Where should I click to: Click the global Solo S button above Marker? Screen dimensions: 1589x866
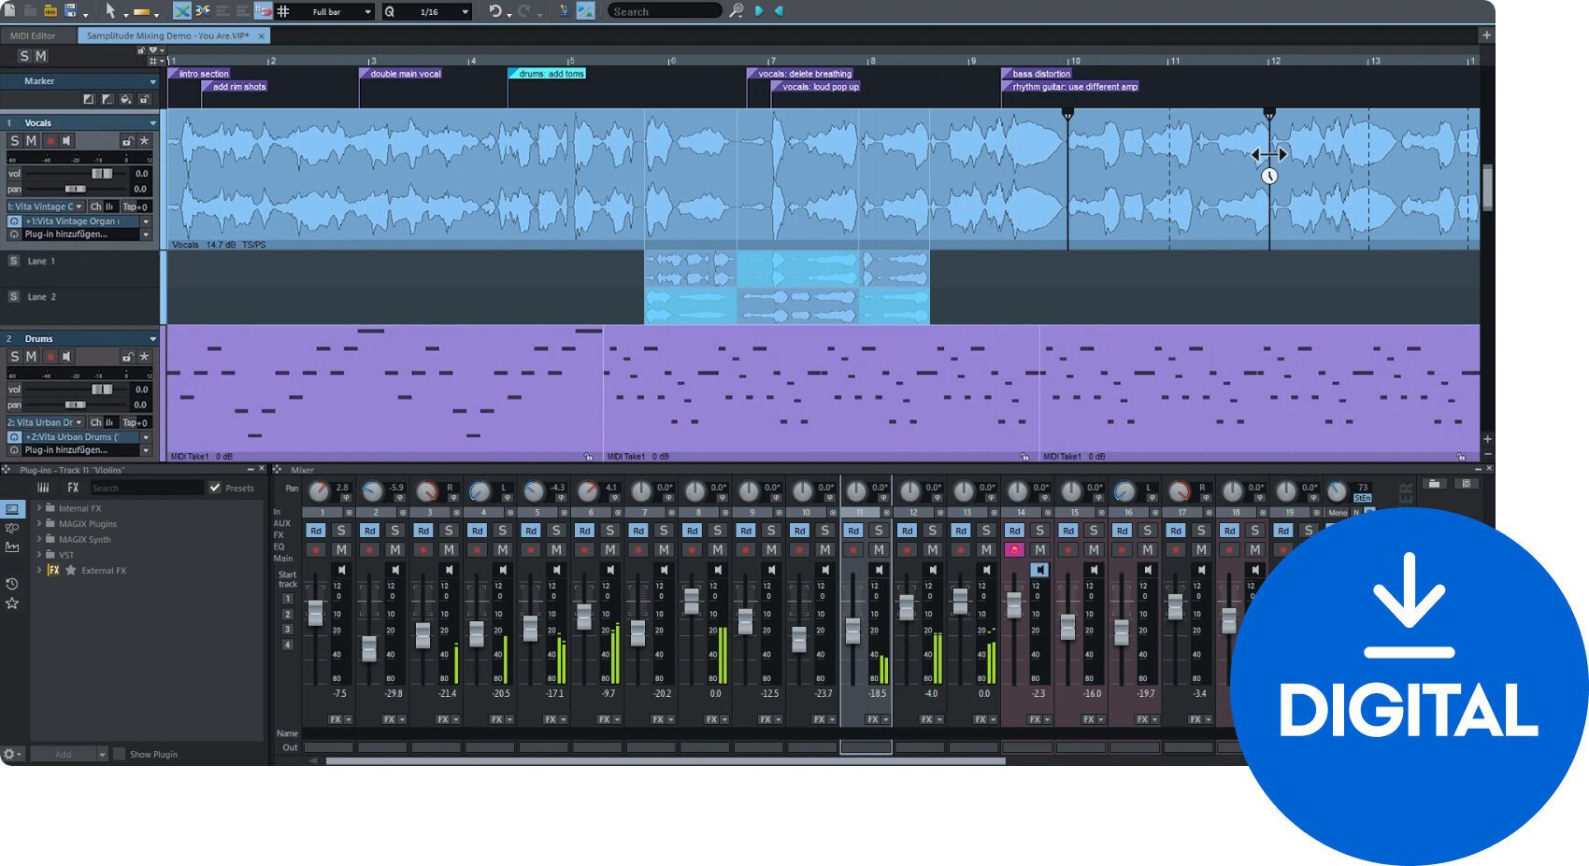pyautogui.click(x=24, y=56)
